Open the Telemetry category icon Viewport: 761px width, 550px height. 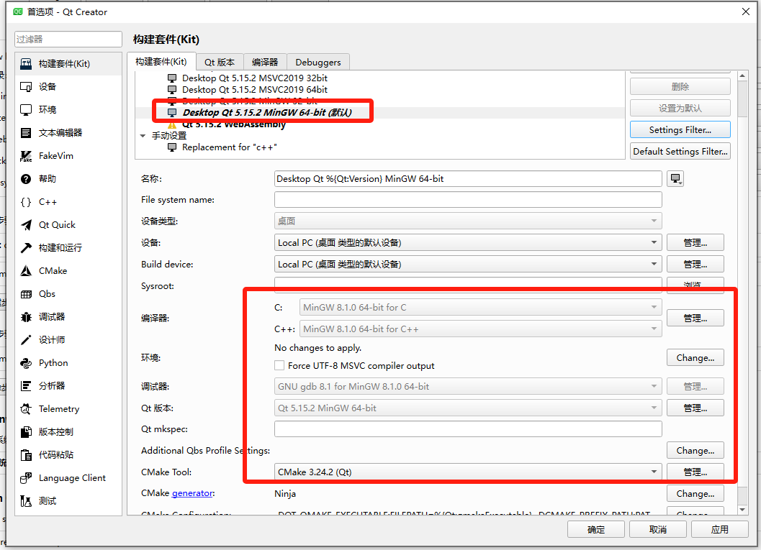click(26, 409)
